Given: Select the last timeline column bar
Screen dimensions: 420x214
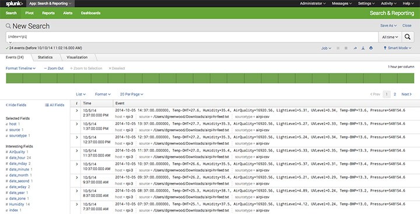Looking at the screenshot, I should click(406, 79).
